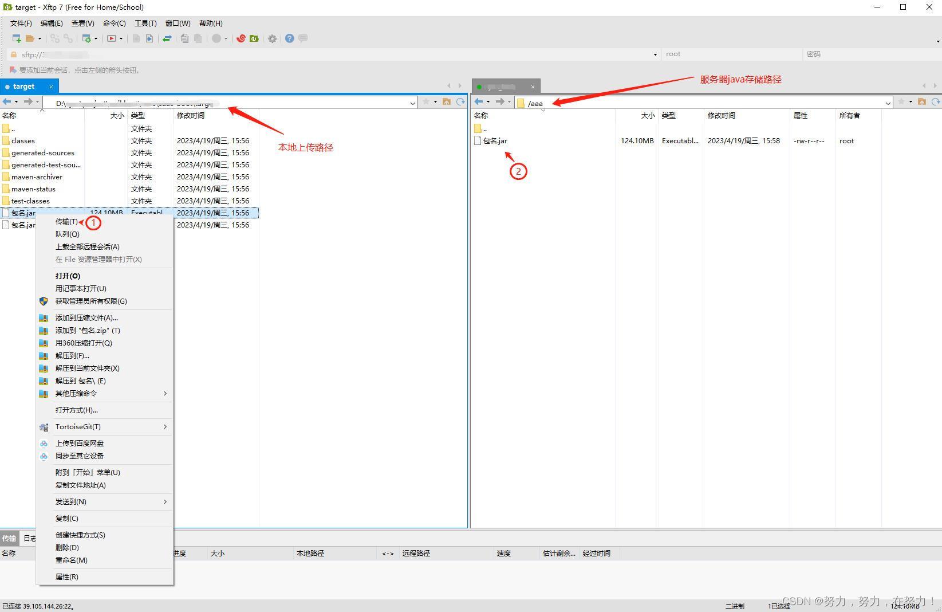Click the feedback speech bubble icon
The image size is (942, 612).
tap(303, 38)
